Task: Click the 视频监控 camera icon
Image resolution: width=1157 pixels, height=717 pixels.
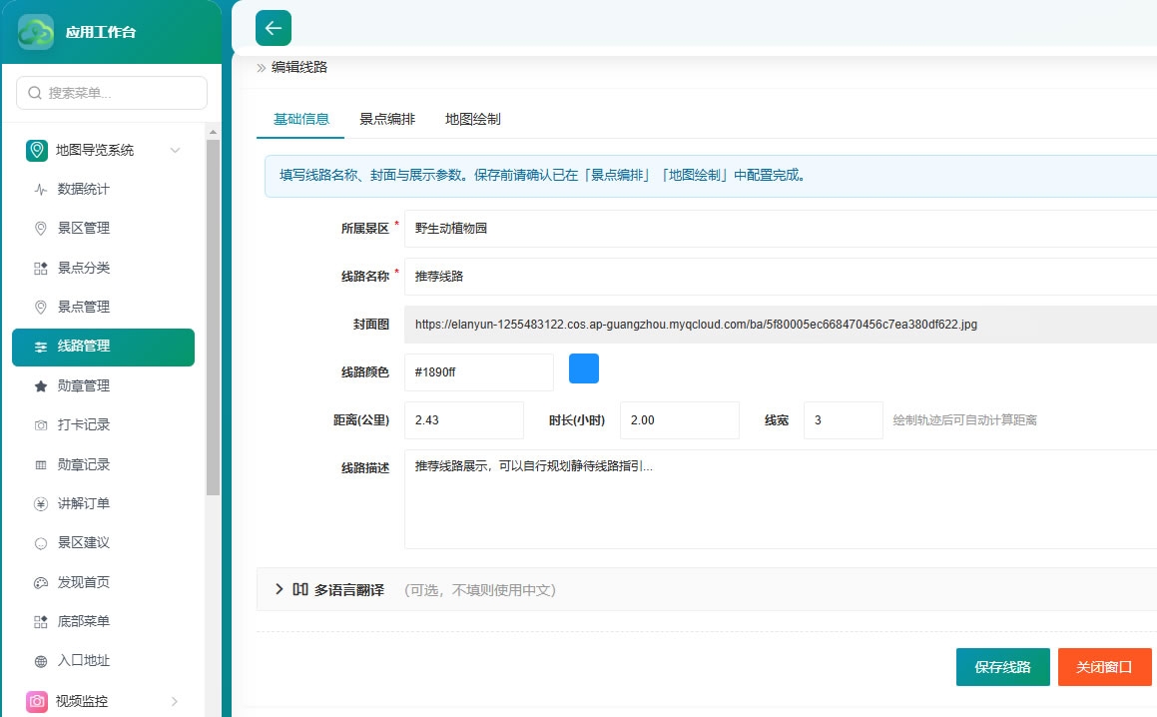Action: [x=37, y=701]
